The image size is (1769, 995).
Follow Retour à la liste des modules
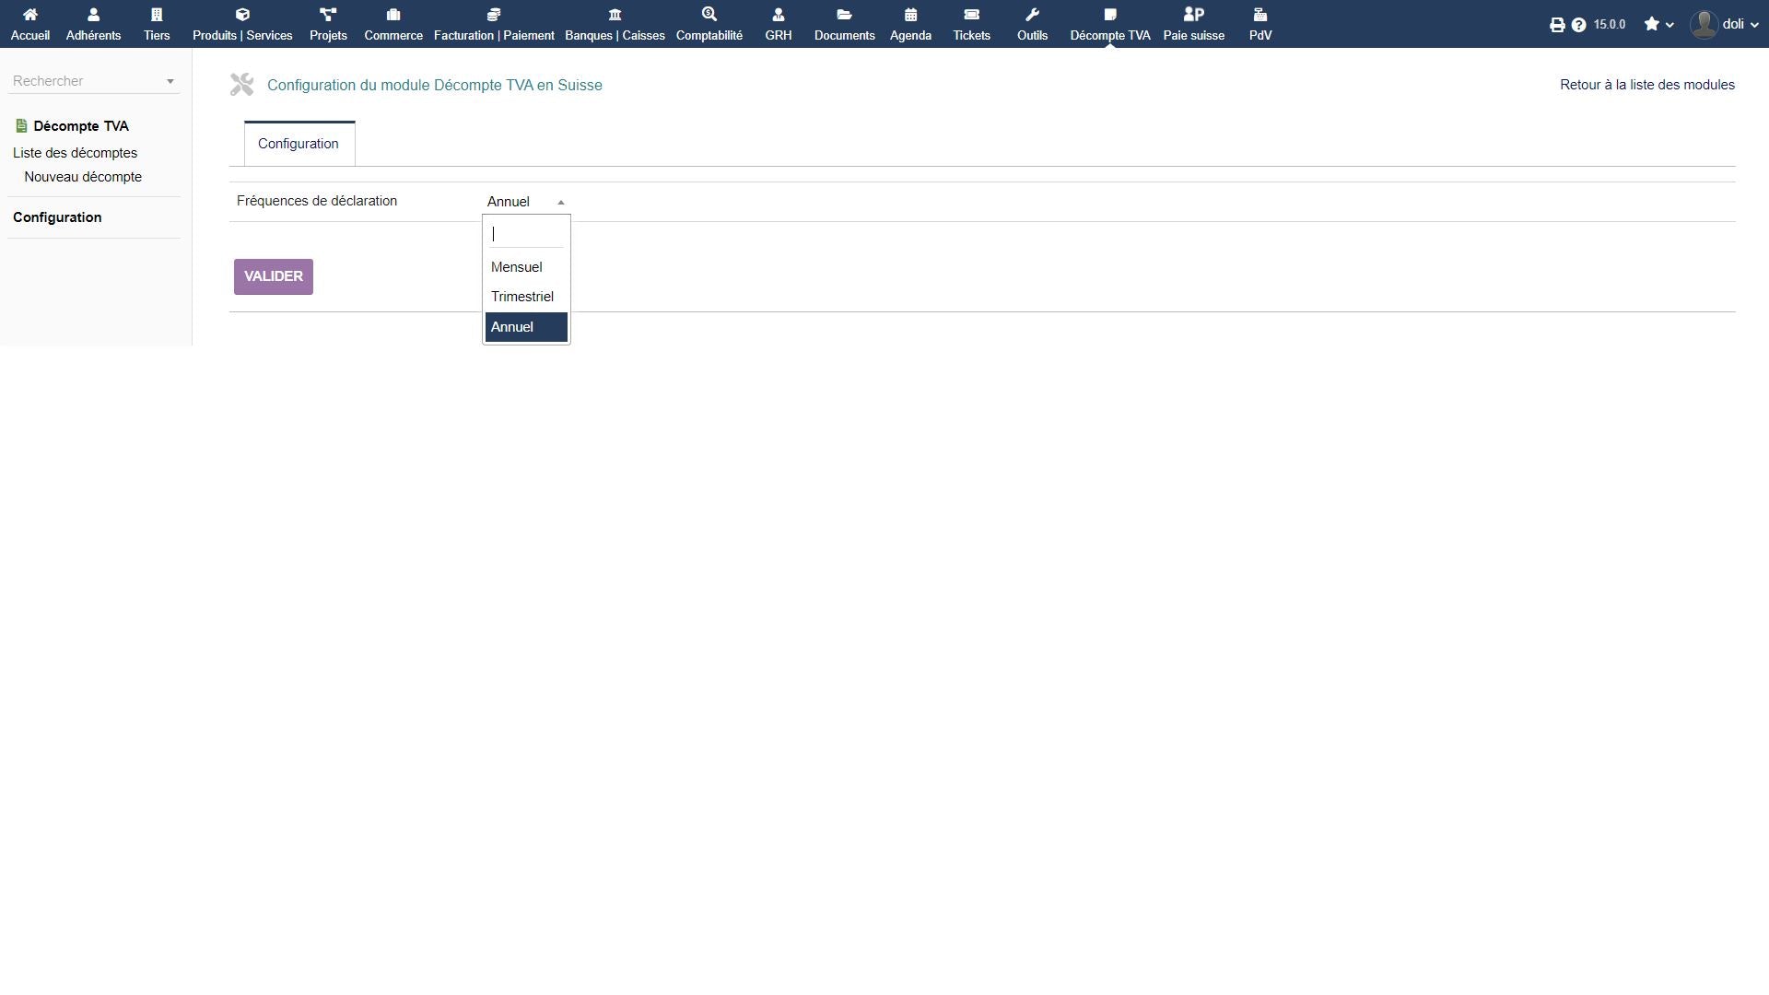pyautogui.click(x=1646, y=85)
